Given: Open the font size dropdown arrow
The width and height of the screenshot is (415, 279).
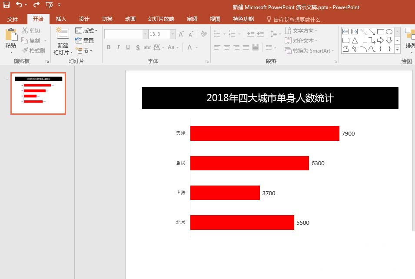Looking at the screenshot, I should 173,34.
